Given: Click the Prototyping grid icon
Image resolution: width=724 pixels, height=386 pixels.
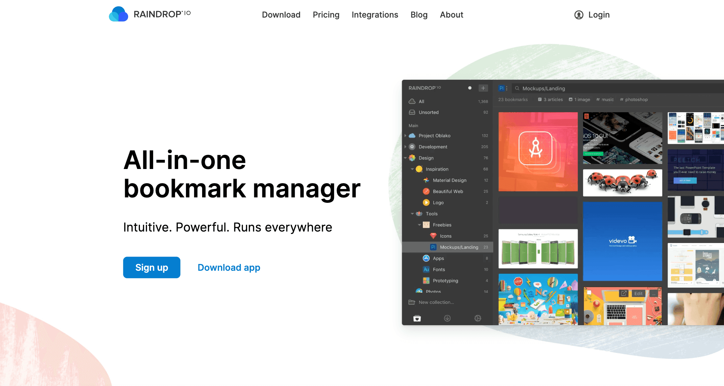Looking at the screenshot, I should click(x=426, y=281).
